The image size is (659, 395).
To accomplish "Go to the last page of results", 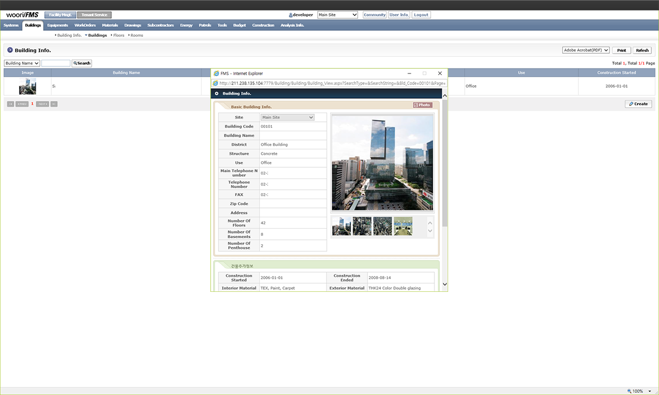I will pyautogui.click(x=54, y=104).
